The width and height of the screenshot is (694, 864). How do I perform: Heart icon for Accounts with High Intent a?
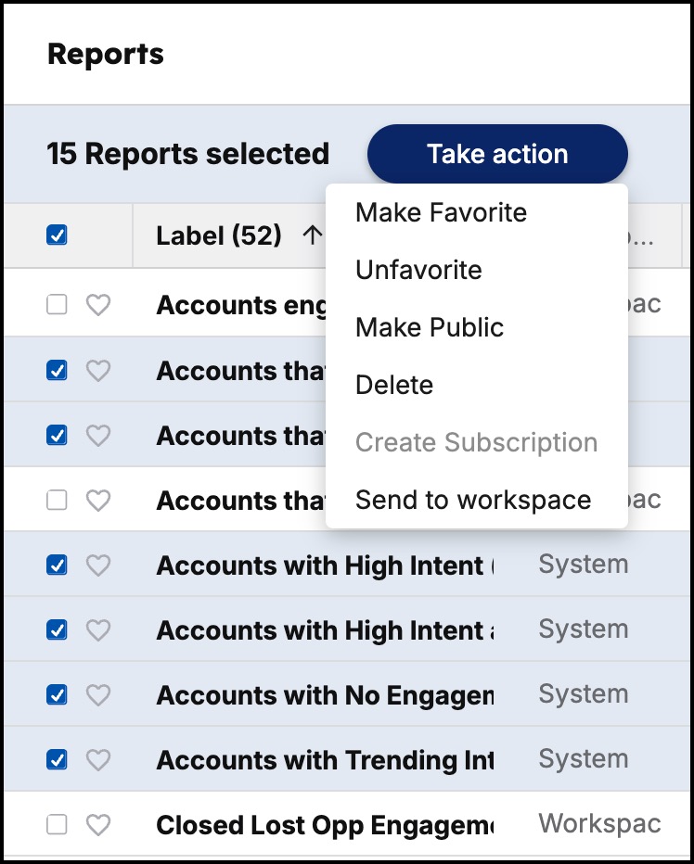tap(98, 629)
